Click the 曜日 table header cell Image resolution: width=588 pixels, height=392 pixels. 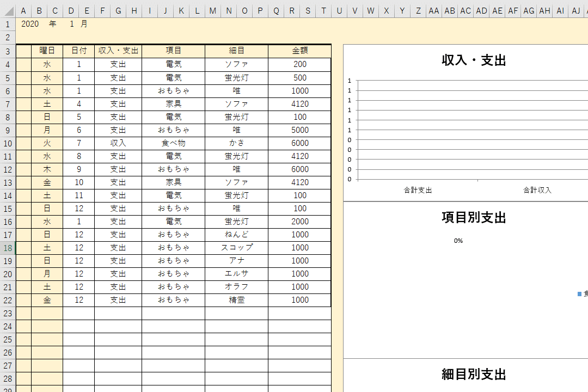(47, 51)
